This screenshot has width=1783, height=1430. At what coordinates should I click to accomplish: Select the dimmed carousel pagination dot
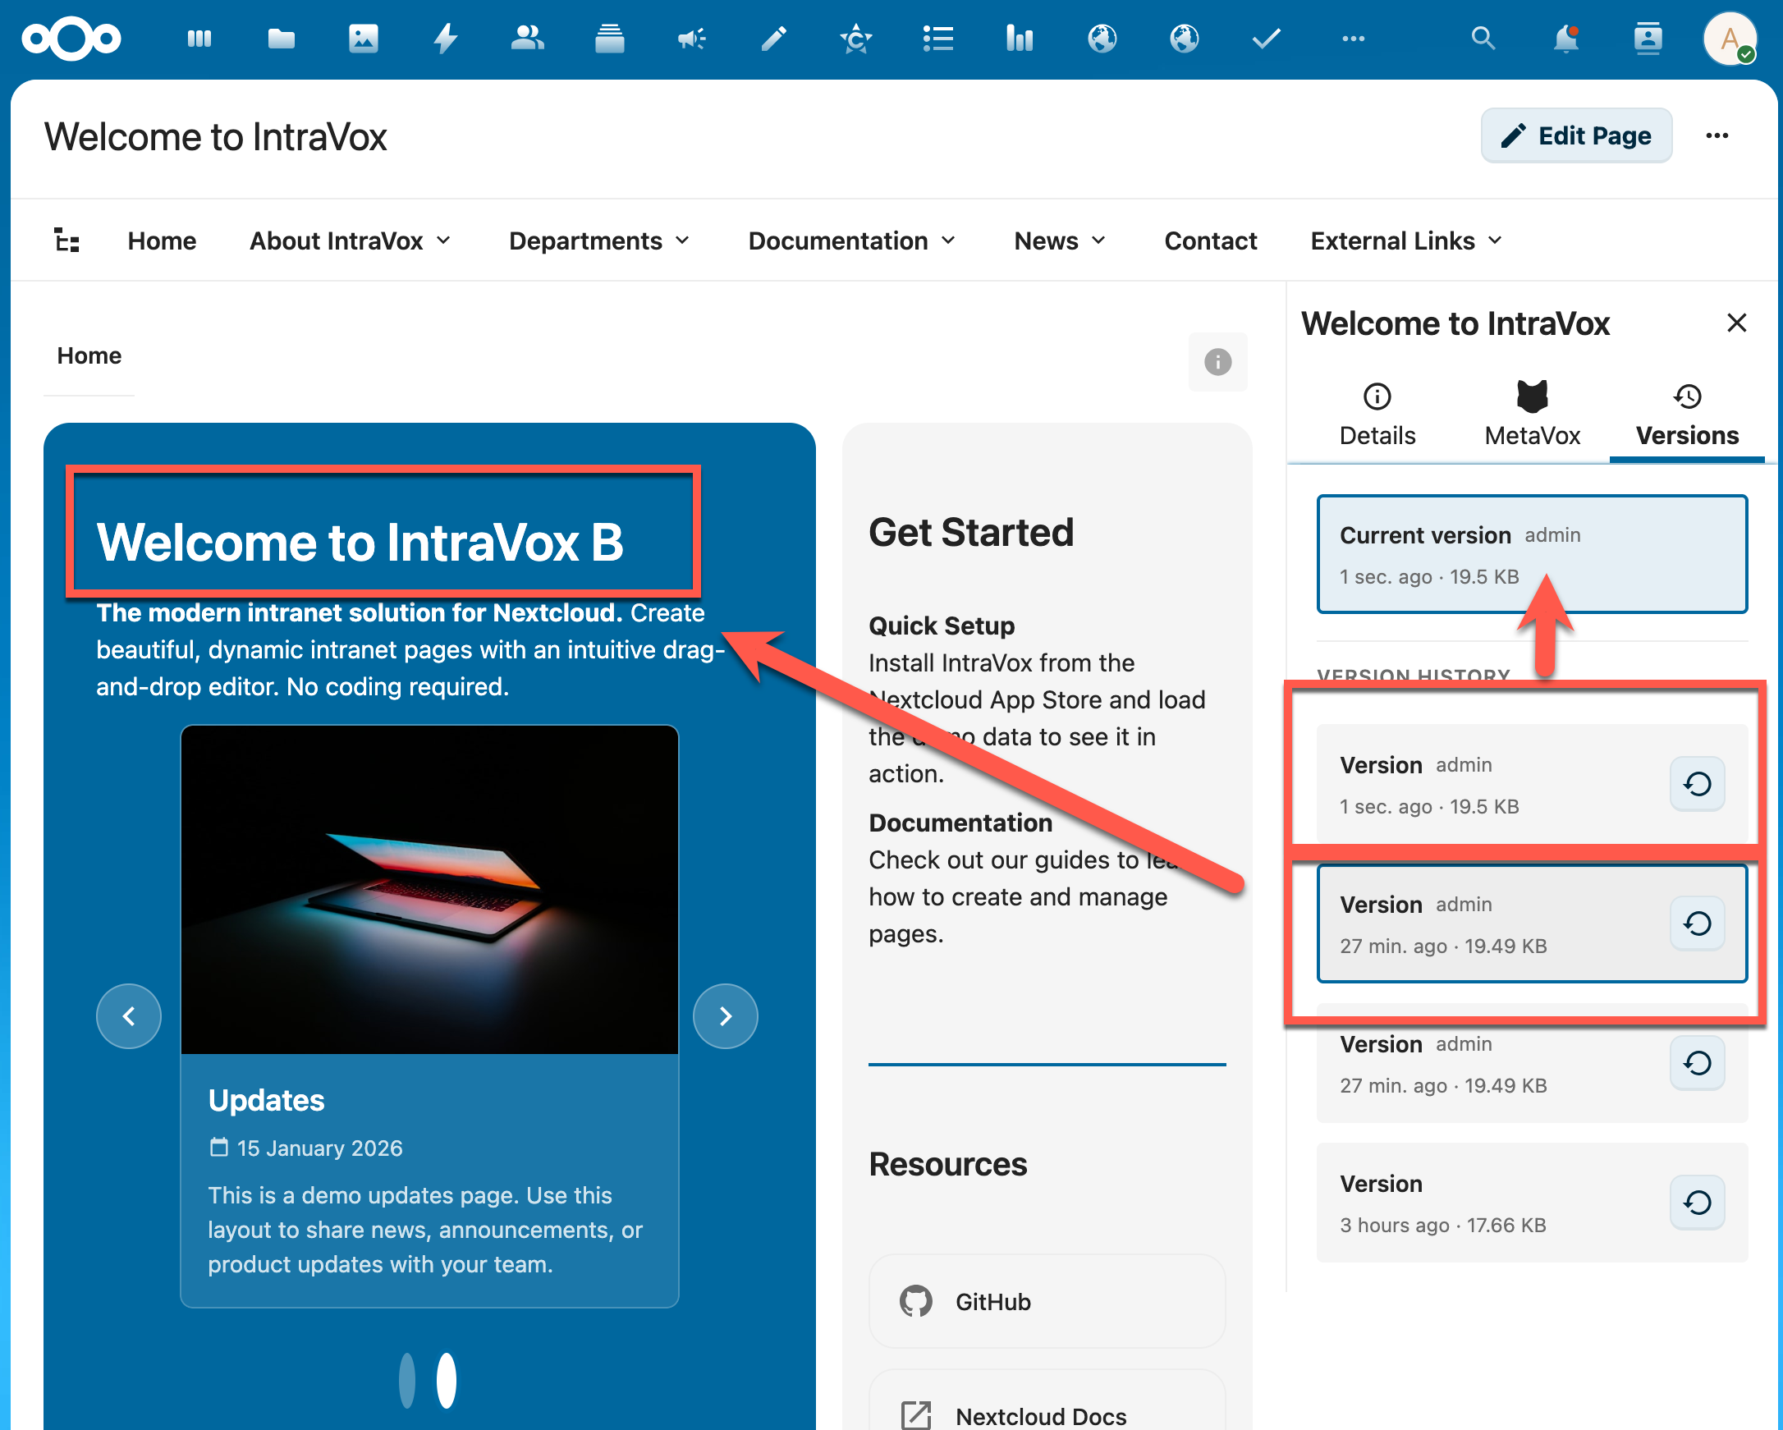click(407, 1380)
